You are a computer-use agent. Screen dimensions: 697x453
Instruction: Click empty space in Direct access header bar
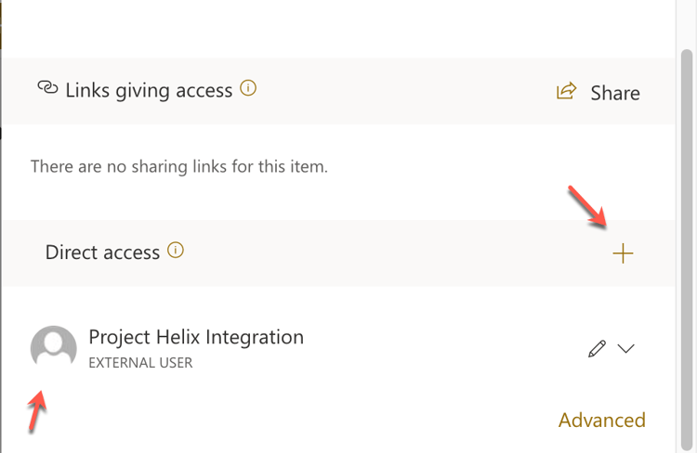pos(390,252)
